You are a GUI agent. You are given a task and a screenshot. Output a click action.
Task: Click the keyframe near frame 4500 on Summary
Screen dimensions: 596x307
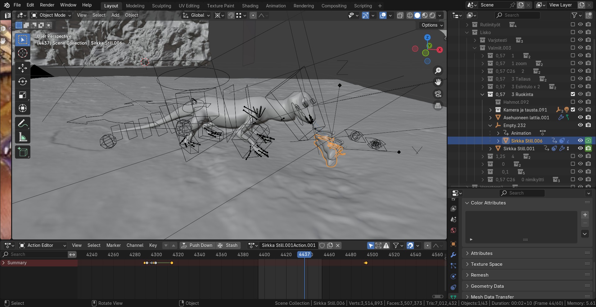pos(366,263)
